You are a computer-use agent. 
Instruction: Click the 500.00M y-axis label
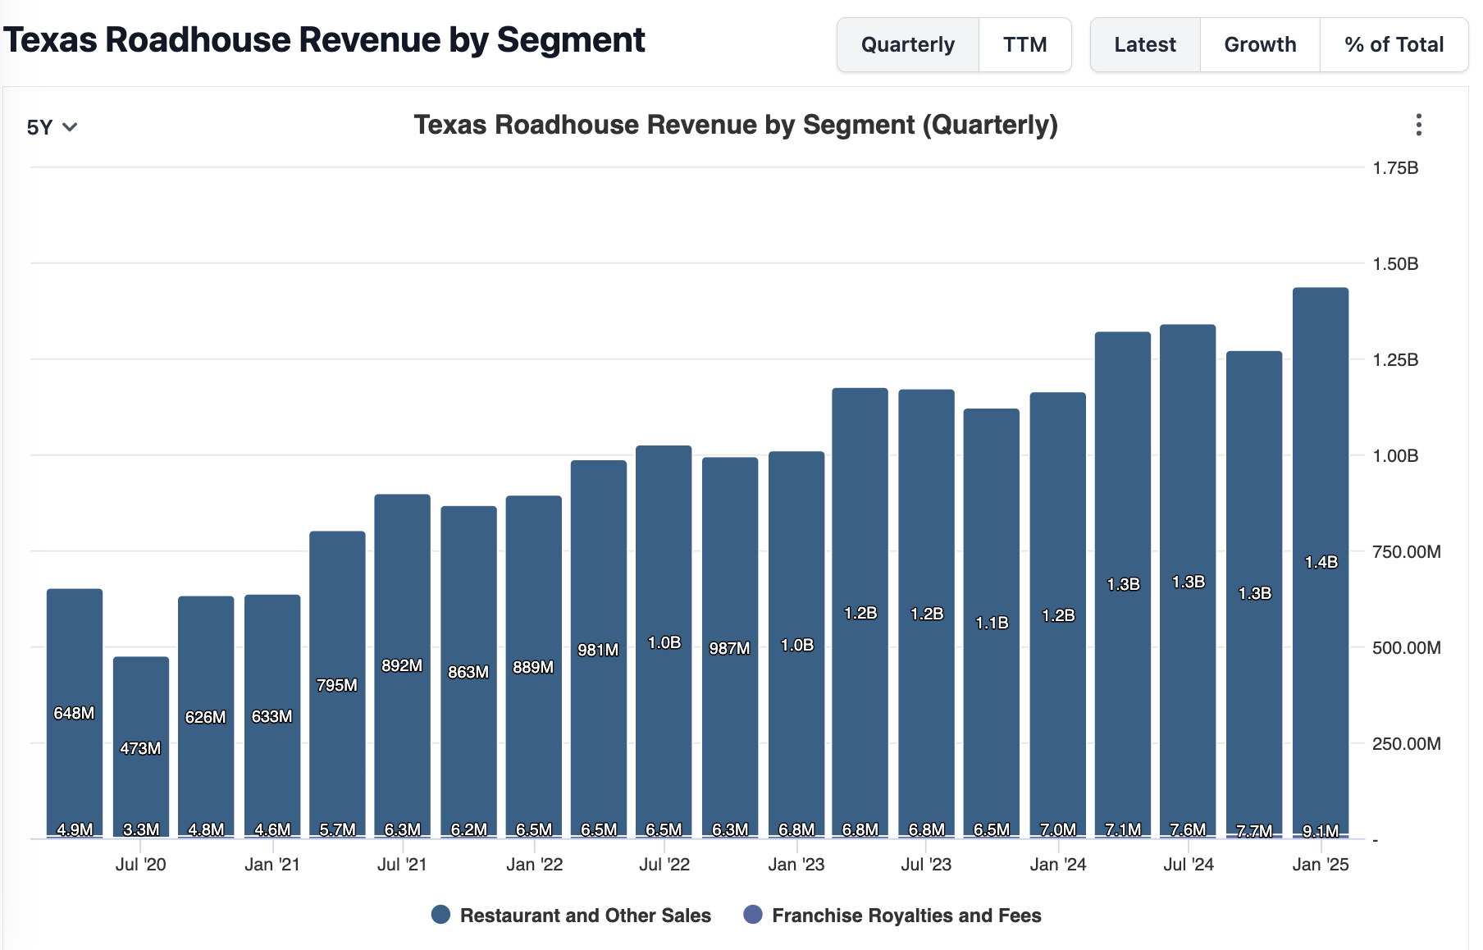click(x=1407, y=647)
